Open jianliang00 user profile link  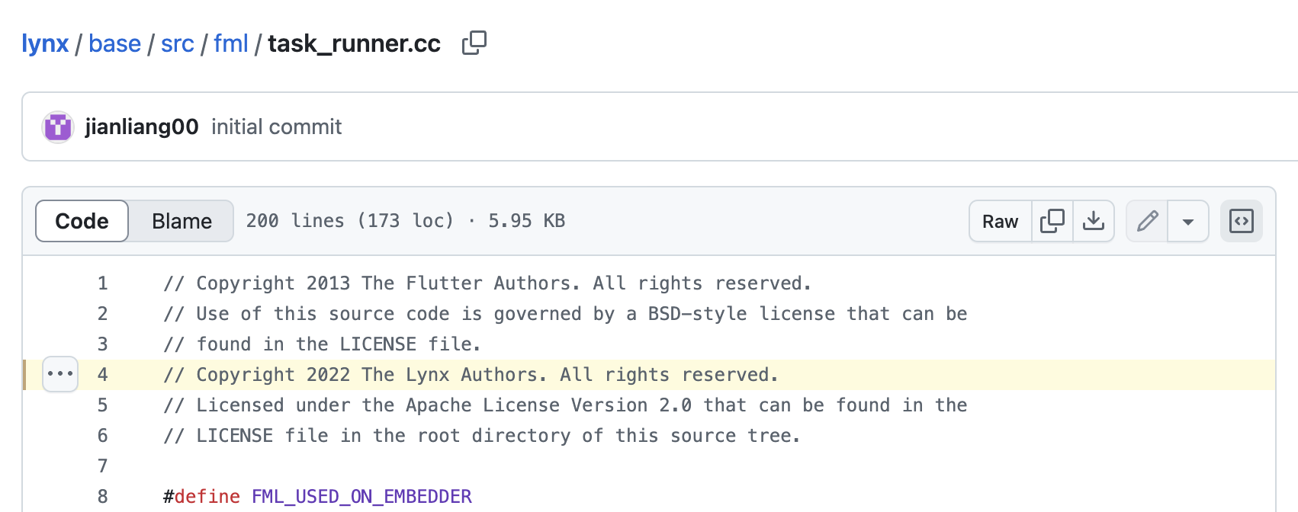142,126
